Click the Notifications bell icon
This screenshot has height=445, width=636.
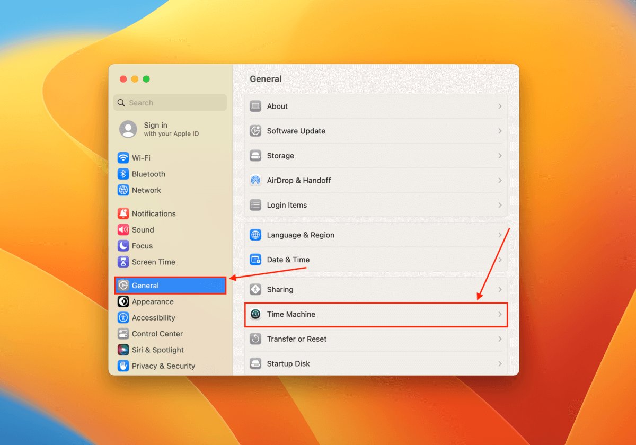coord(123,213)
